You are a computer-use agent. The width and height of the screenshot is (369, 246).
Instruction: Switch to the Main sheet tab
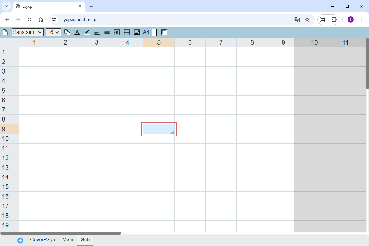pyautogui.click(x=68, y=239)
